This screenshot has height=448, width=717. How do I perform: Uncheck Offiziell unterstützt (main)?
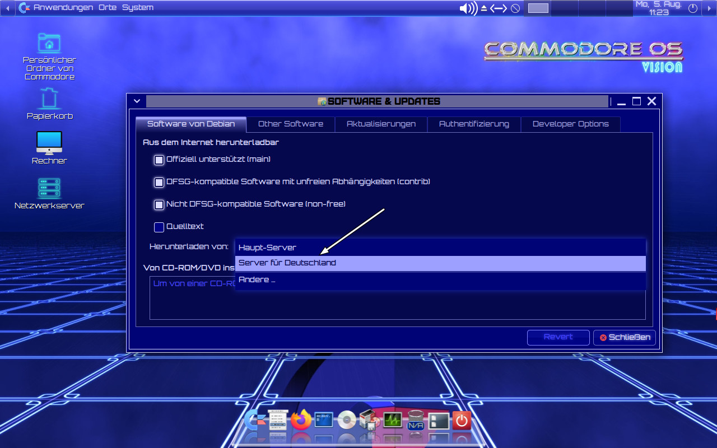(x=159, y=160)
